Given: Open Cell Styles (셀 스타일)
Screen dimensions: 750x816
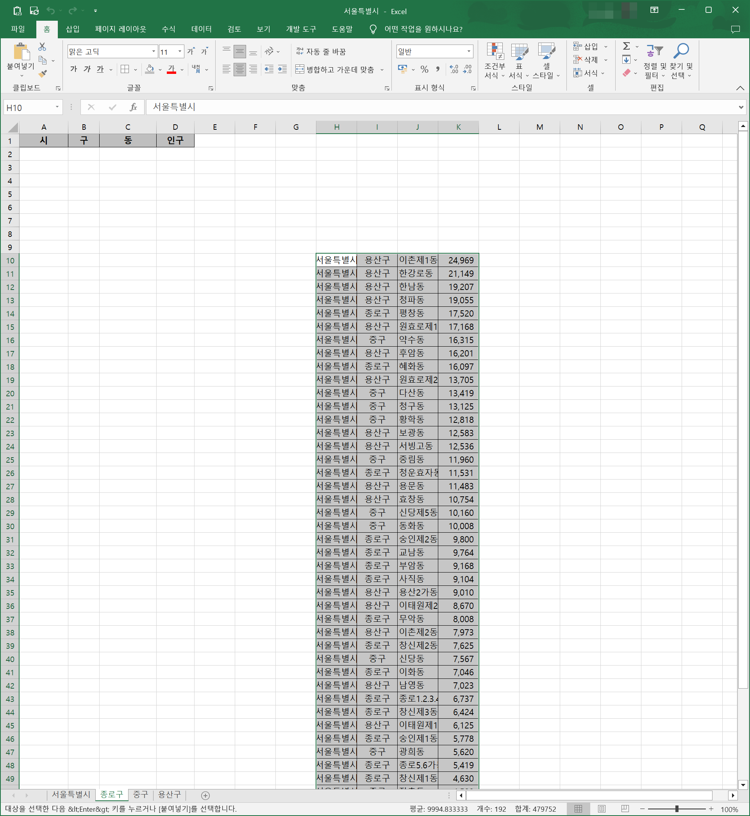Looking at the screenshot, I should (x=546, y=61).
